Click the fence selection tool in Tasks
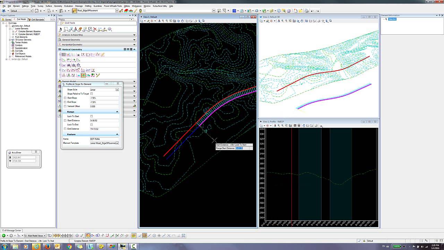Viewport: 444px width, 250px height. pyautogui.click(x=66, y=29)
